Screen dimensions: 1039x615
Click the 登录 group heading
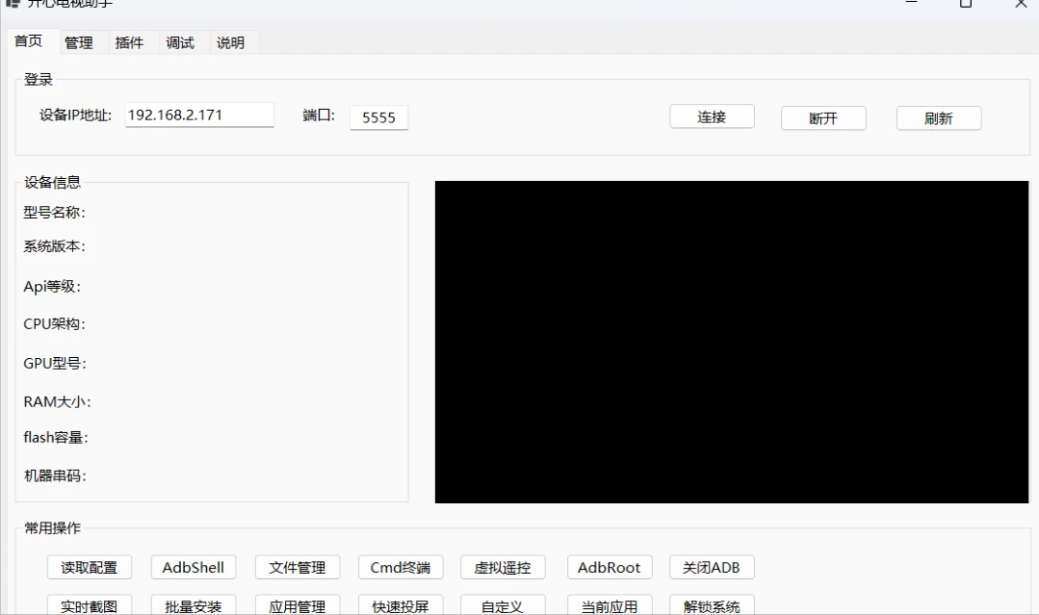[38, 80]
